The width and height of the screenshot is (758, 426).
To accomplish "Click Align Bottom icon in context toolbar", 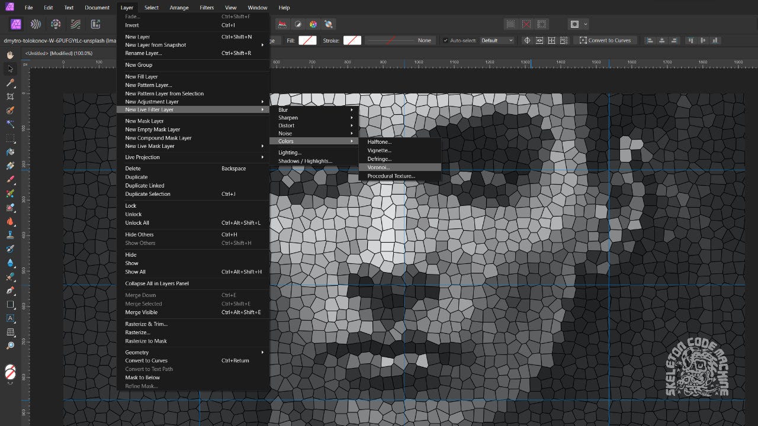I will [x=715, y=40].
